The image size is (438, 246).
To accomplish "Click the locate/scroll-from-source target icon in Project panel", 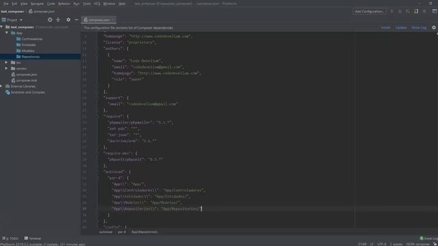I will pyautogui.click(x=50, y=20).
